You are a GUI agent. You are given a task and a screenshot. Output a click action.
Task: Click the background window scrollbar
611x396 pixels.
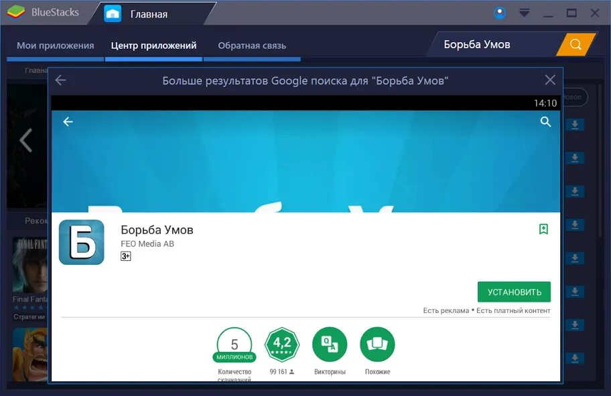[x=600, y=161]
